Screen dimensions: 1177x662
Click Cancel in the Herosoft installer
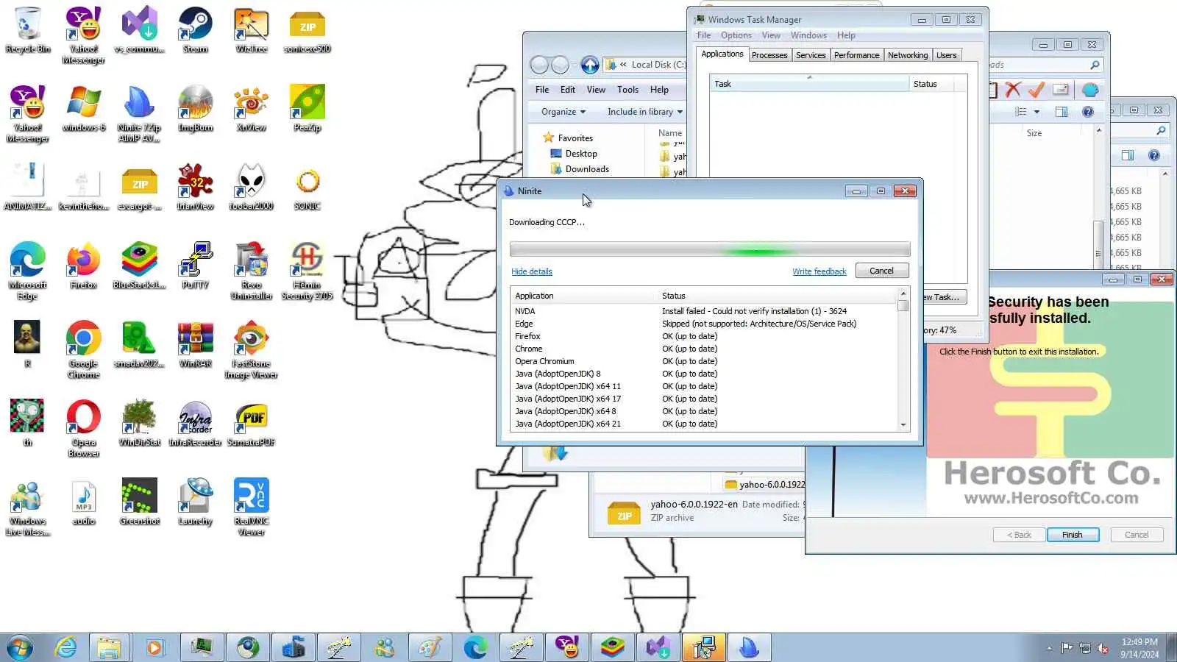point(1137,535)
